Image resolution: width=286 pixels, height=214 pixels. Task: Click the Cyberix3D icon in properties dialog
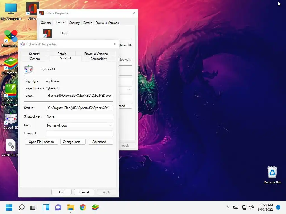[x=28, y=69]
